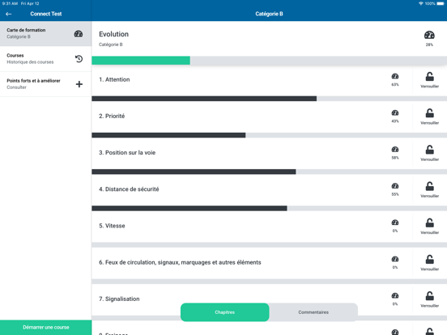The image size is (447, 335).
Task: Tap the back arrow next to Connect Test
Action: [9, 14]
